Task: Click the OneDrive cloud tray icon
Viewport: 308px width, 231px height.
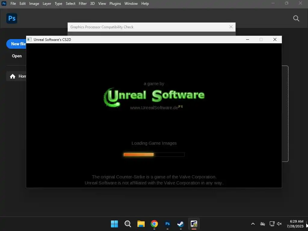Action: click(262, 224)
